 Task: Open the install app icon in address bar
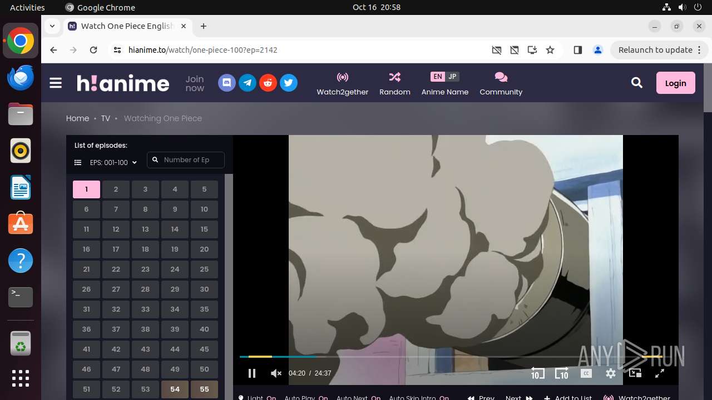pos(532,50)
